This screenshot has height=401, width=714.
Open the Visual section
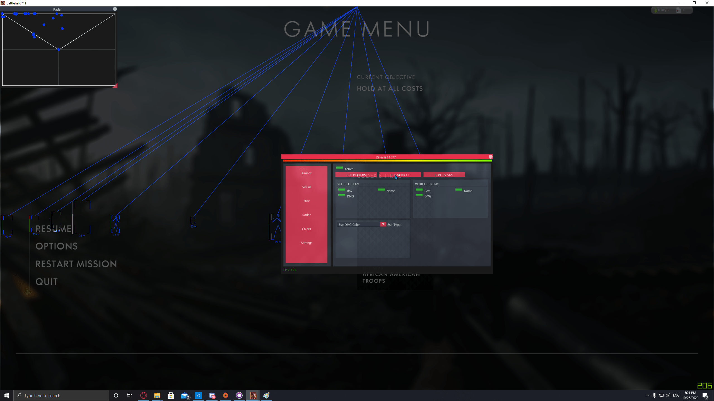pyautogui.click(x=306, y=187)
